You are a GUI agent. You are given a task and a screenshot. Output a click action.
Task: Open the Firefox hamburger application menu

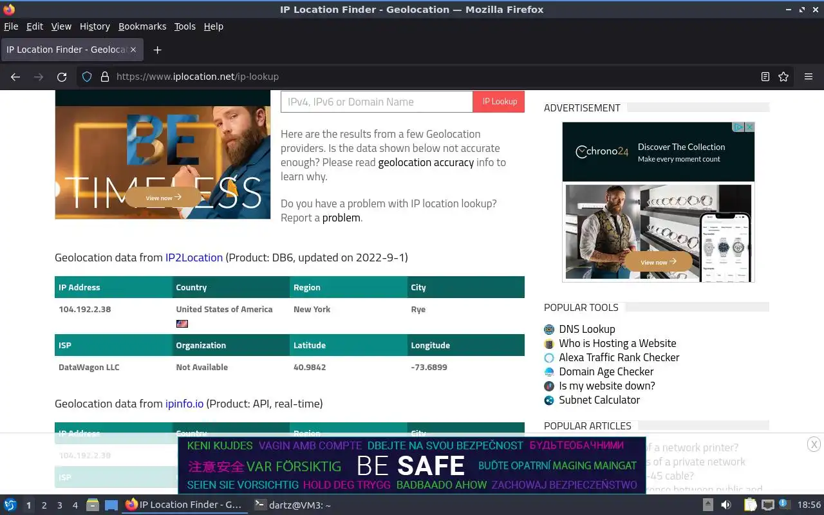coord(809,77)
